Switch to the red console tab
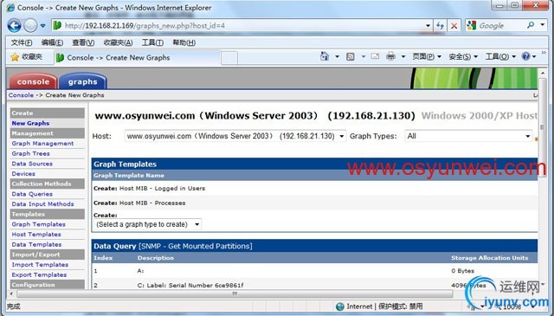 pos(33,81)
